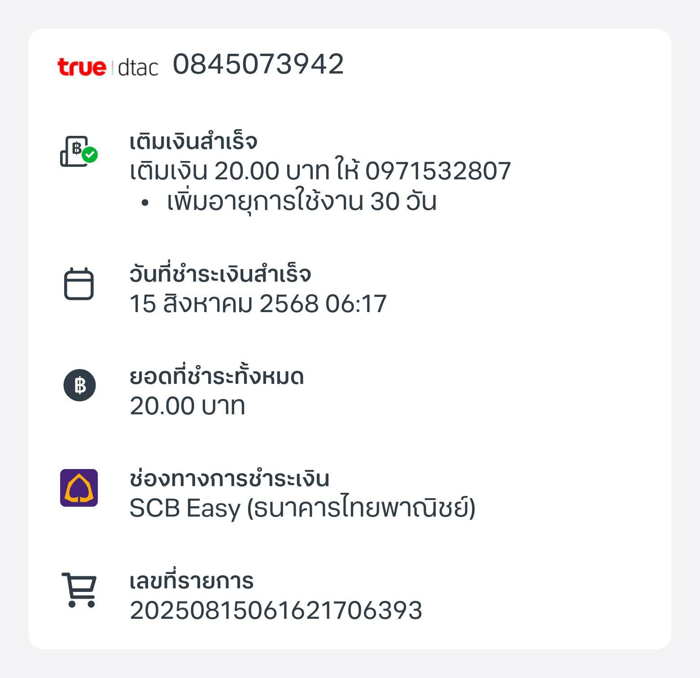
Task: Click the True logo
Action: pos(82,67)
